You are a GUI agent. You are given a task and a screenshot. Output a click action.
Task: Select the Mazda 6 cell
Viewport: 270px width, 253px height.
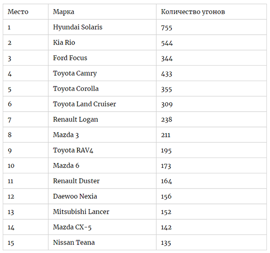click(x=66, y=165)
